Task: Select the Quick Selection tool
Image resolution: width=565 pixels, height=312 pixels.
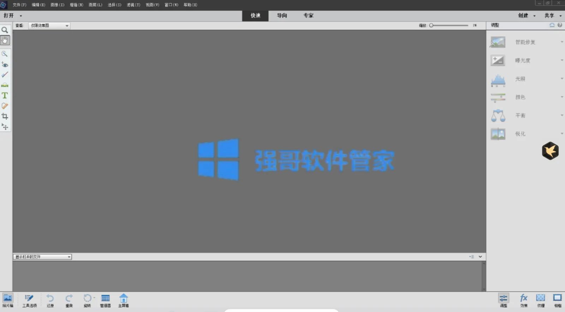Action: tap(5, 54)
